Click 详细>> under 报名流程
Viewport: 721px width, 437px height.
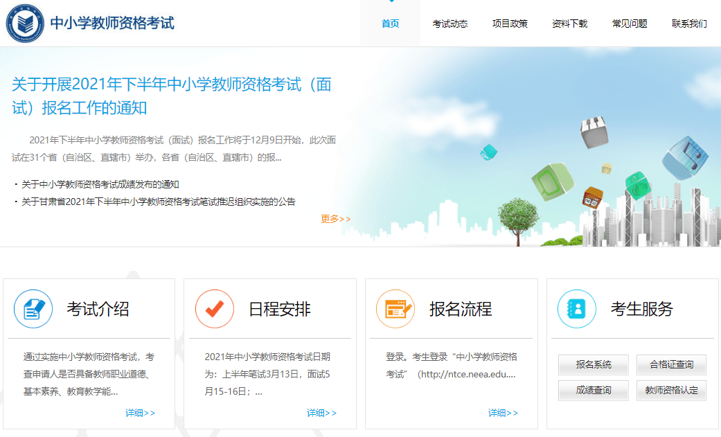click(x=503, y=413)
